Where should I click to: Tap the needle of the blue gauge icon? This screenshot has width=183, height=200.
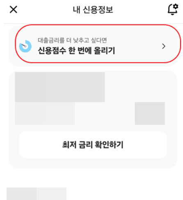pos(24,45)
